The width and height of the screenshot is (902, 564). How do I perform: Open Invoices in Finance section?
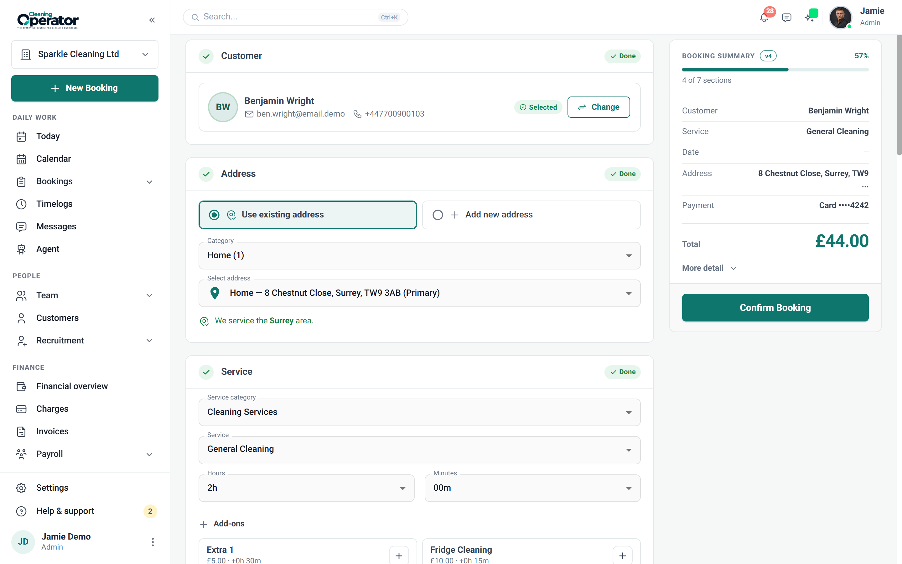tap(85, 431)
